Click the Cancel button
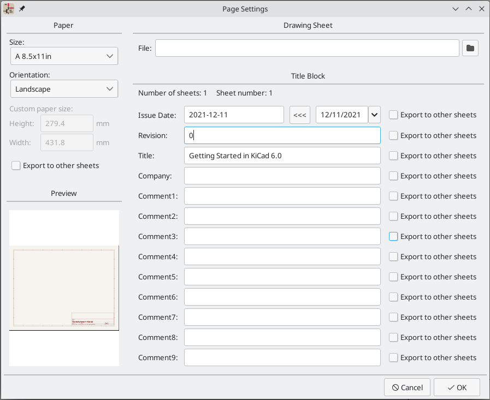The height and width of the screenshot is (400, 490). coord(407,387)
